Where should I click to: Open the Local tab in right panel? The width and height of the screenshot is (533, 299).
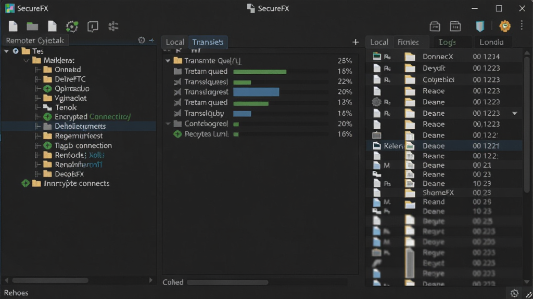[379, 42]
